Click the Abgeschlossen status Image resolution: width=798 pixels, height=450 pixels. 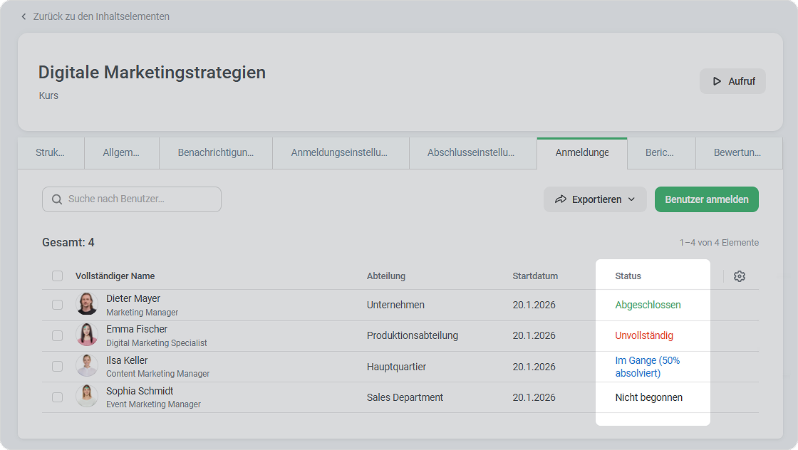(648, 305)
